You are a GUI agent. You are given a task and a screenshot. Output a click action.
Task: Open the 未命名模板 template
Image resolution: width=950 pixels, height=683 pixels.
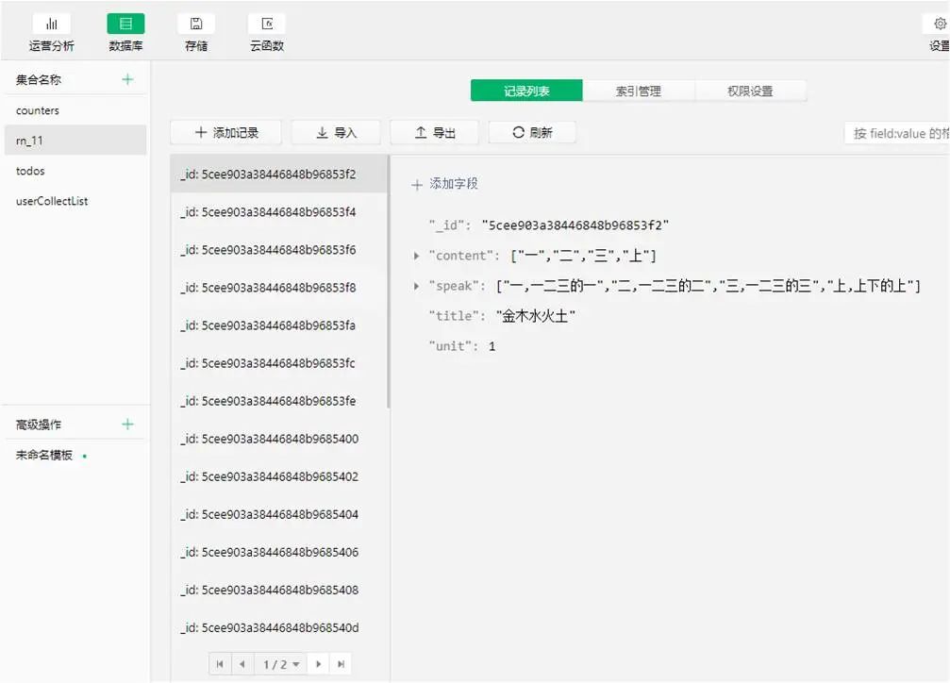tap(44, 455)
